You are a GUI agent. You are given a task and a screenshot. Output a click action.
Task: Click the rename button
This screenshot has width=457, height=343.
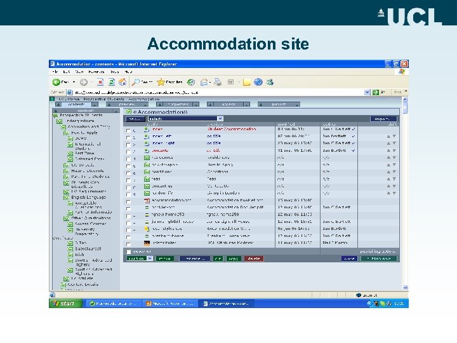tap(194, 259)
